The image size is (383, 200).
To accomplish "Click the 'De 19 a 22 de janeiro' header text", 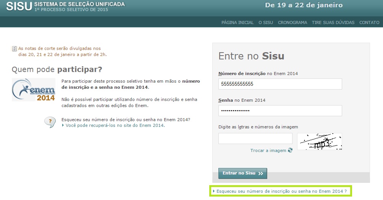I will click(x=304, y=5).
